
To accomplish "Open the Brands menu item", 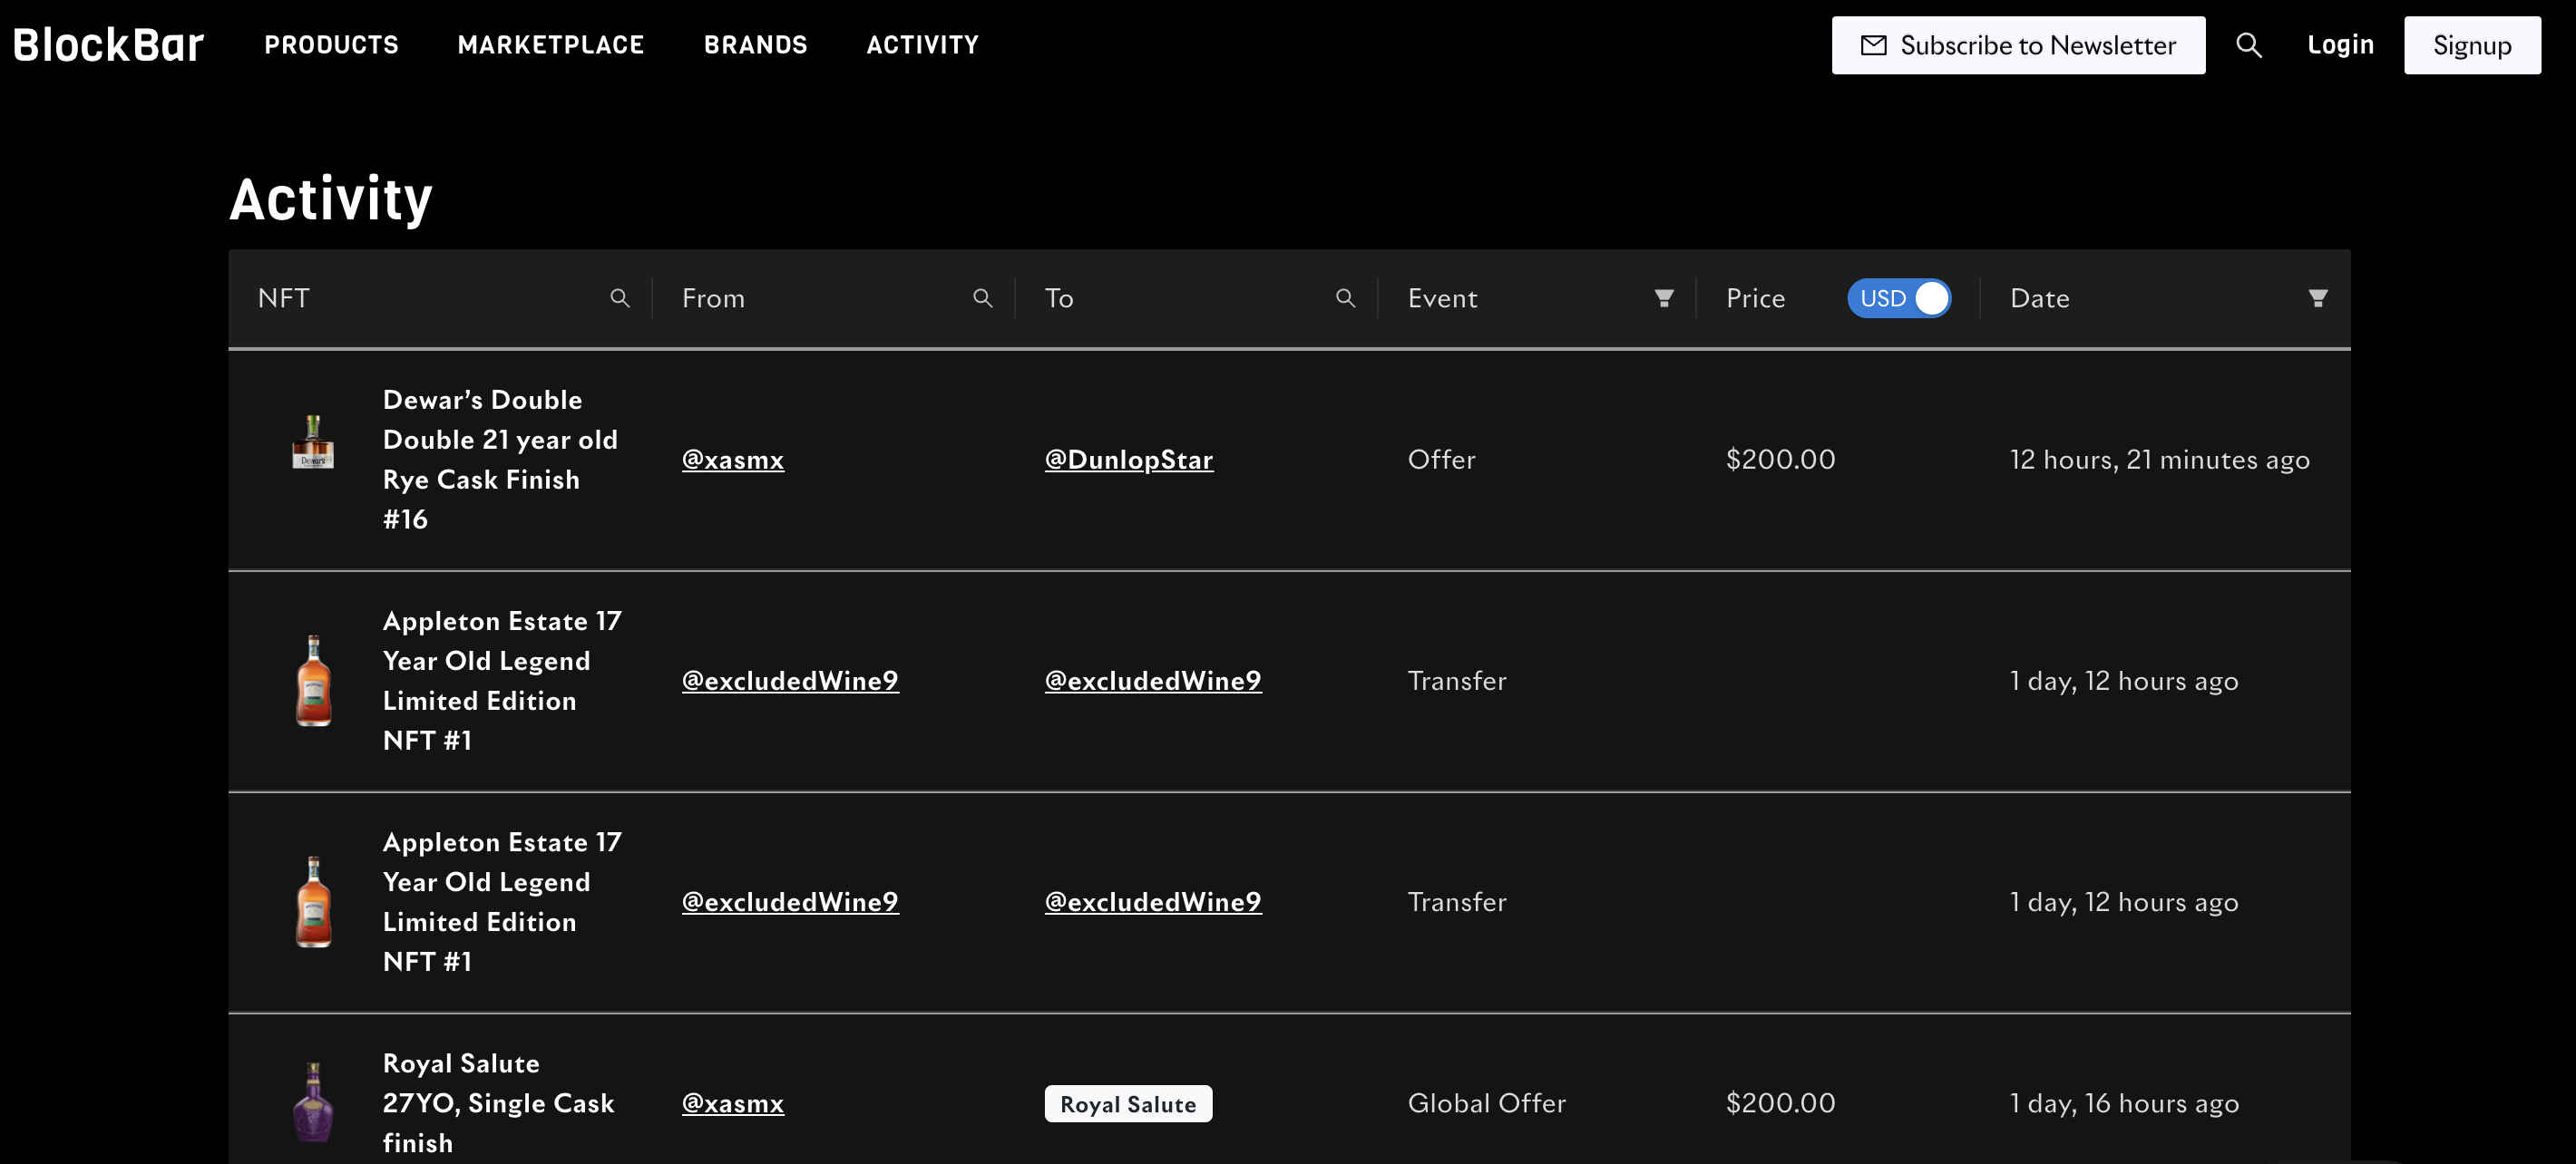I will [755, 45].
